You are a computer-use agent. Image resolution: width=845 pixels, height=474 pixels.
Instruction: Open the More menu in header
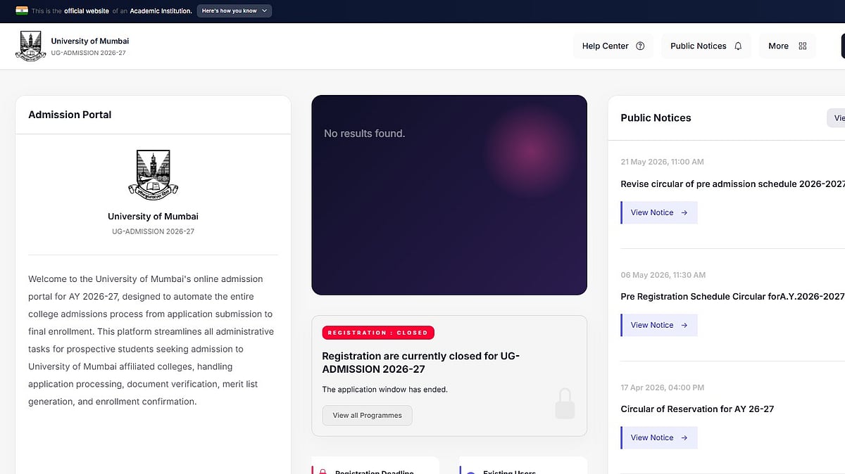point(787,46)
